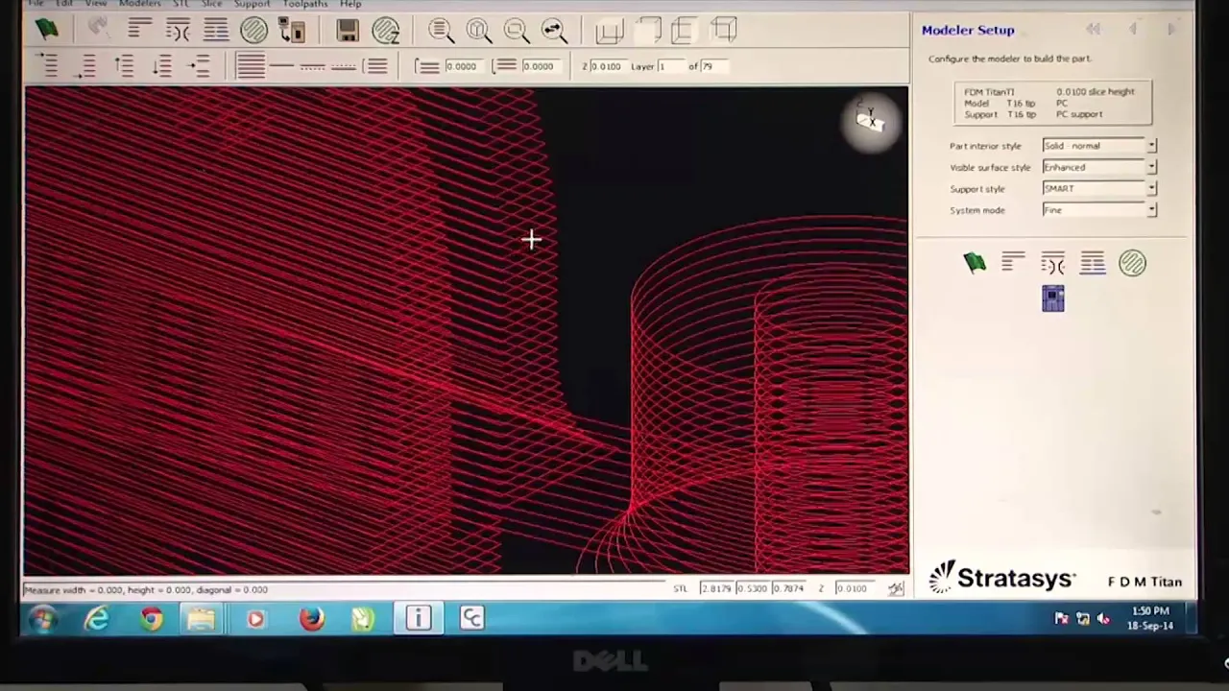The image size is (1229, 691).
Task: Click the hatched circle with Z icon
Action: point(386,31)
